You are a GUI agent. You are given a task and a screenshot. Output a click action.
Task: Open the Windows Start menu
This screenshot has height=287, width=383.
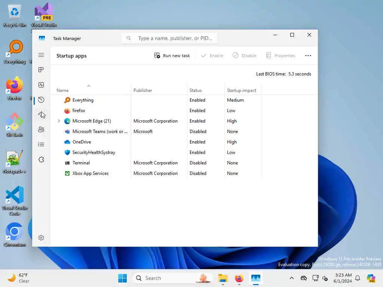pyautogui.click(x=122, y=278)
